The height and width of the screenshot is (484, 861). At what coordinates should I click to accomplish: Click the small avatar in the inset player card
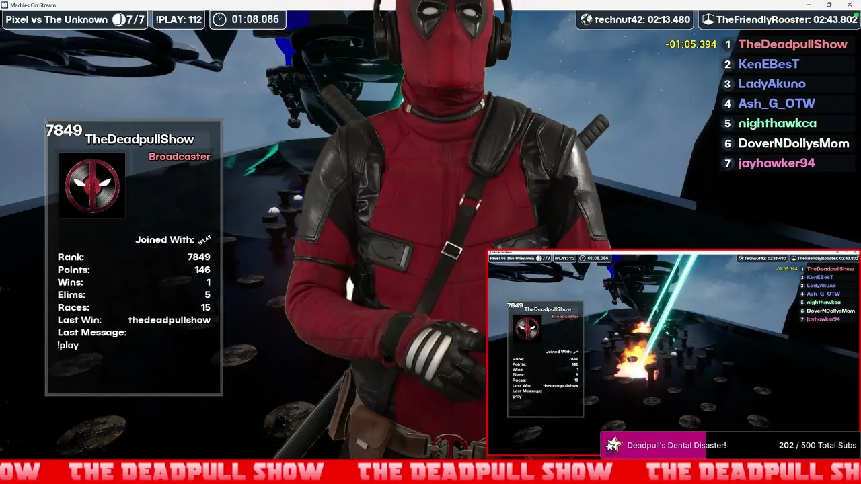527,328
